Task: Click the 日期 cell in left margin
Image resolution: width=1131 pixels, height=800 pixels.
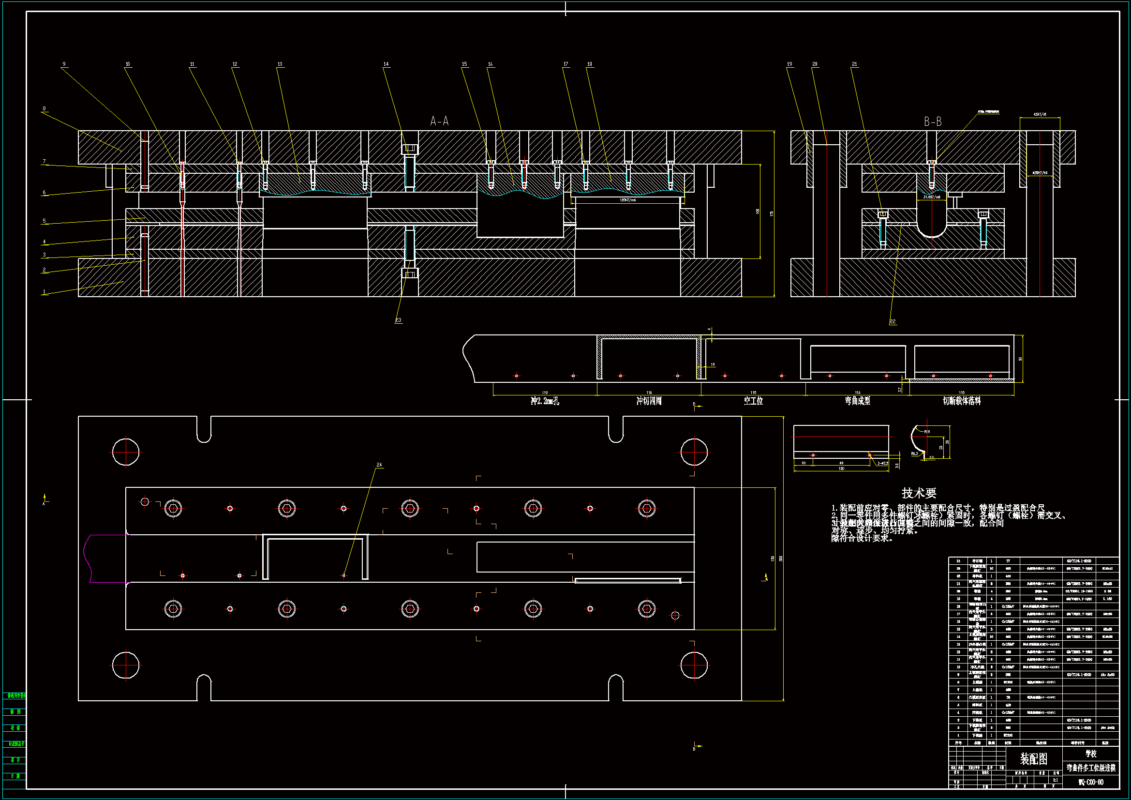Action: (x=15, y=776)
